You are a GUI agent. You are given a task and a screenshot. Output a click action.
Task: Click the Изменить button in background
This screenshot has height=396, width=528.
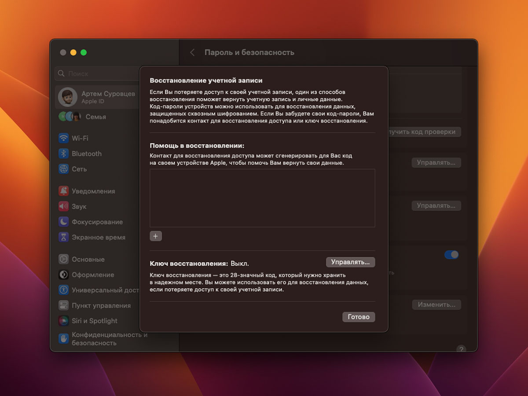pyautogui.click(x=436, y=304)
